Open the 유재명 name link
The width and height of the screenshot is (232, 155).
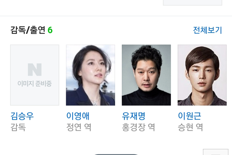click(x=134, y=116)
